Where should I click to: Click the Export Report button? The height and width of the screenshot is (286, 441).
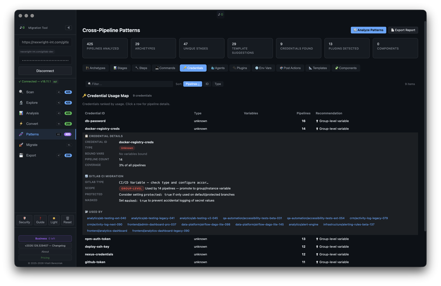coord(403,30)
